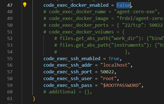Click the 50022 port number on line 57

[x=107, y=72]
